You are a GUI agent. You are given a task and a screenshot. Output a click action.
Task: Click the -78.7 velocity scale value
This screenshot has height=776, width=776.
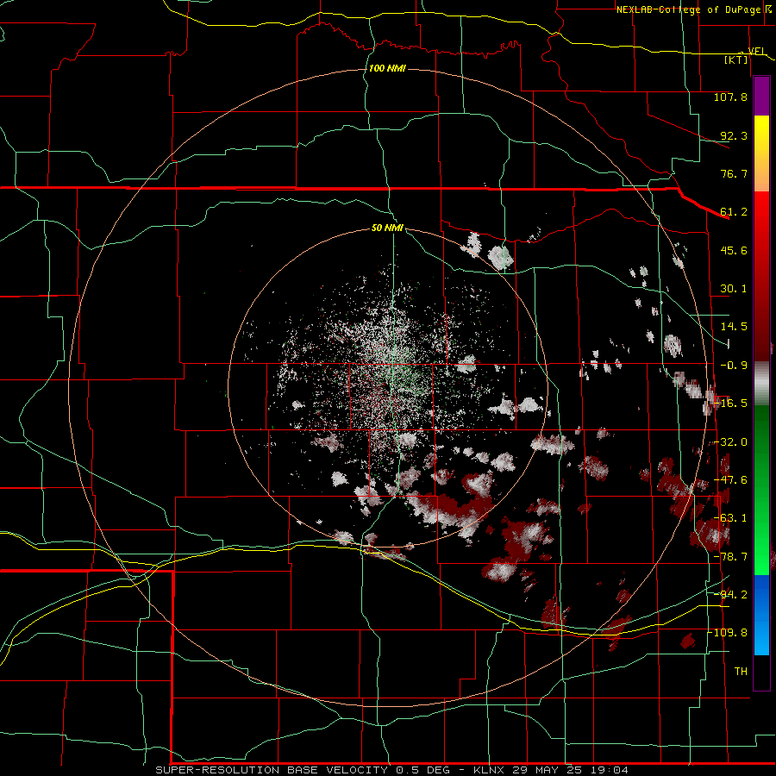[x=730, y=557]
